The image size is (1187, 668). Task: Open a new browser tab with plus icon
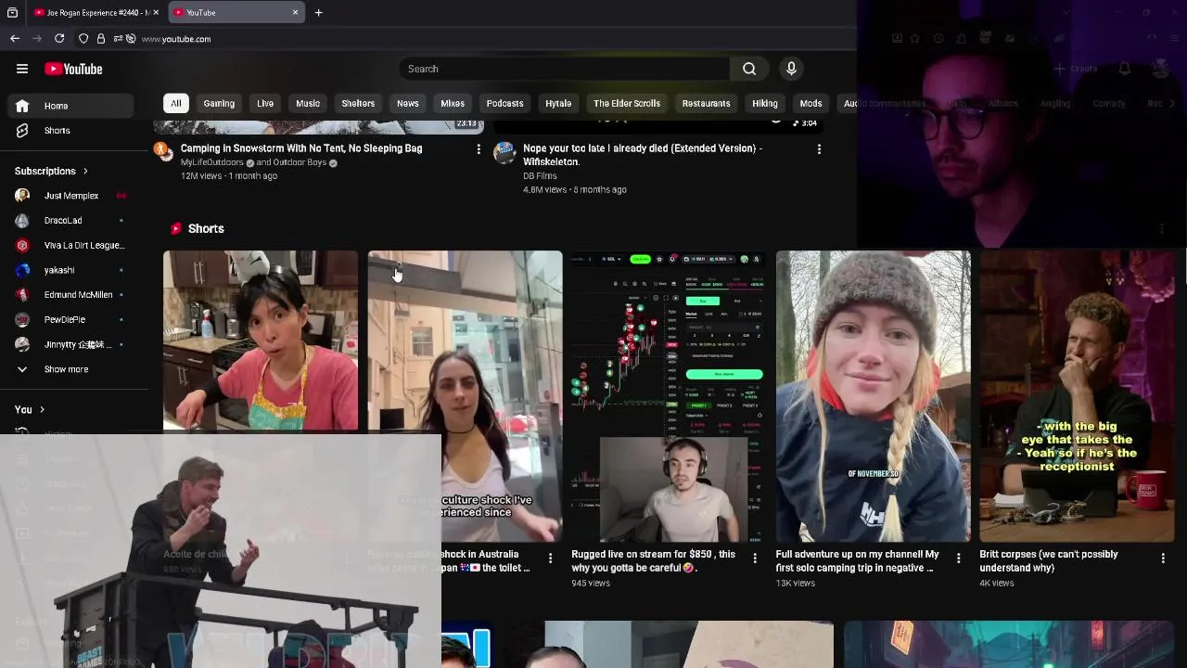(318, 12)
